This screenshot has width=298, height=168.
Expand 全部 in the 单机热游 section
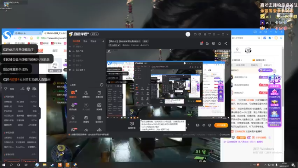(x=34, y=133)
